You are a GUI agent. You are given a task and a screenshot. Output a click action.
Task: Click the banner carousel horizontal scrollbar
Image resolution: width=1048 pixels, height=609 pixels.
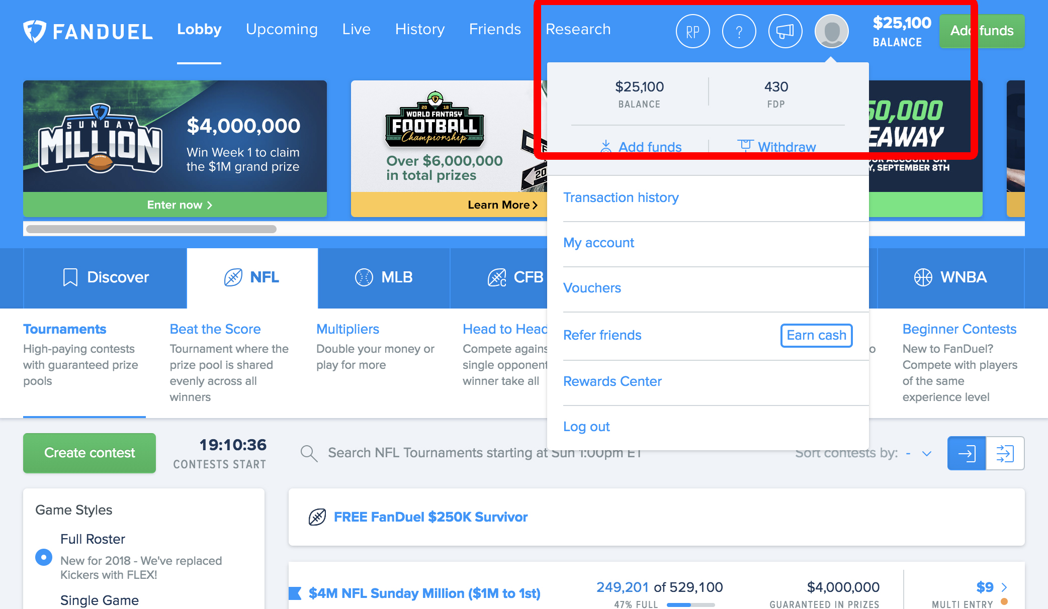click(x=151, y=229)
